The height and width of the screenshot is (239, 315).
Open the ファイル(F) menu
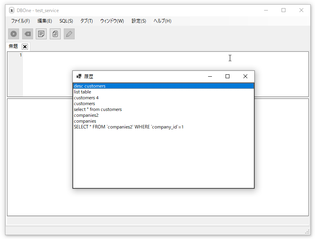click(20, 21)
